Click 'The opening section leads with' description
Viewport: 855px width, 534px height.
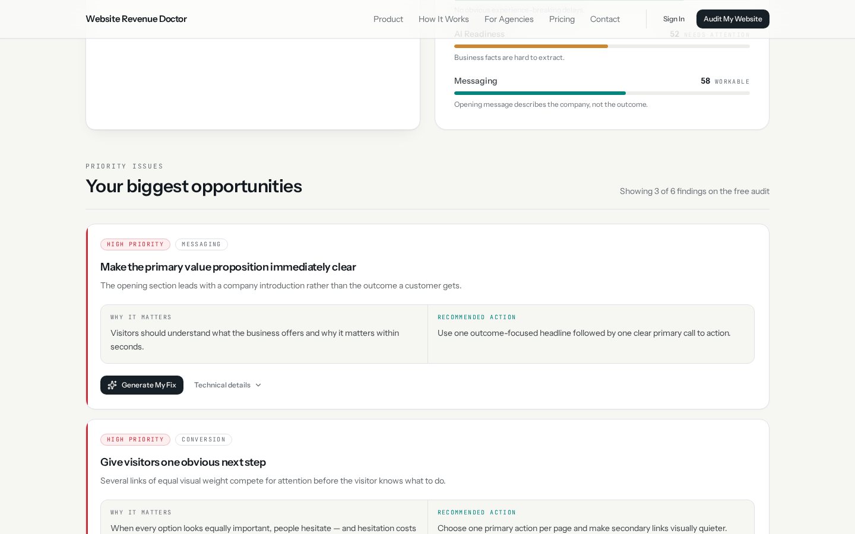[x=281, y=286]
